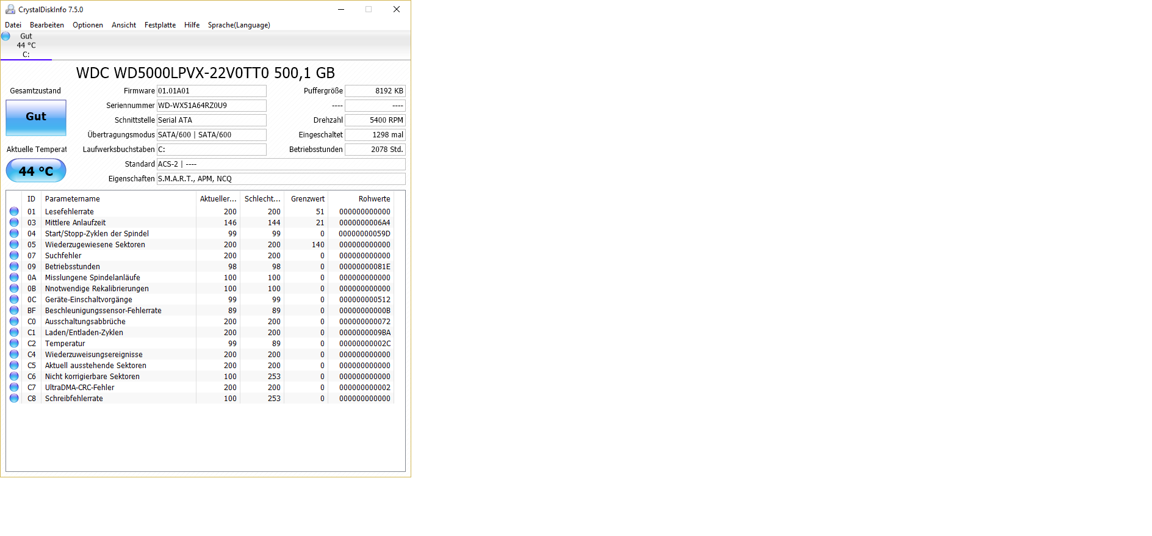Click the Firmware field 01.01A01

212,91
